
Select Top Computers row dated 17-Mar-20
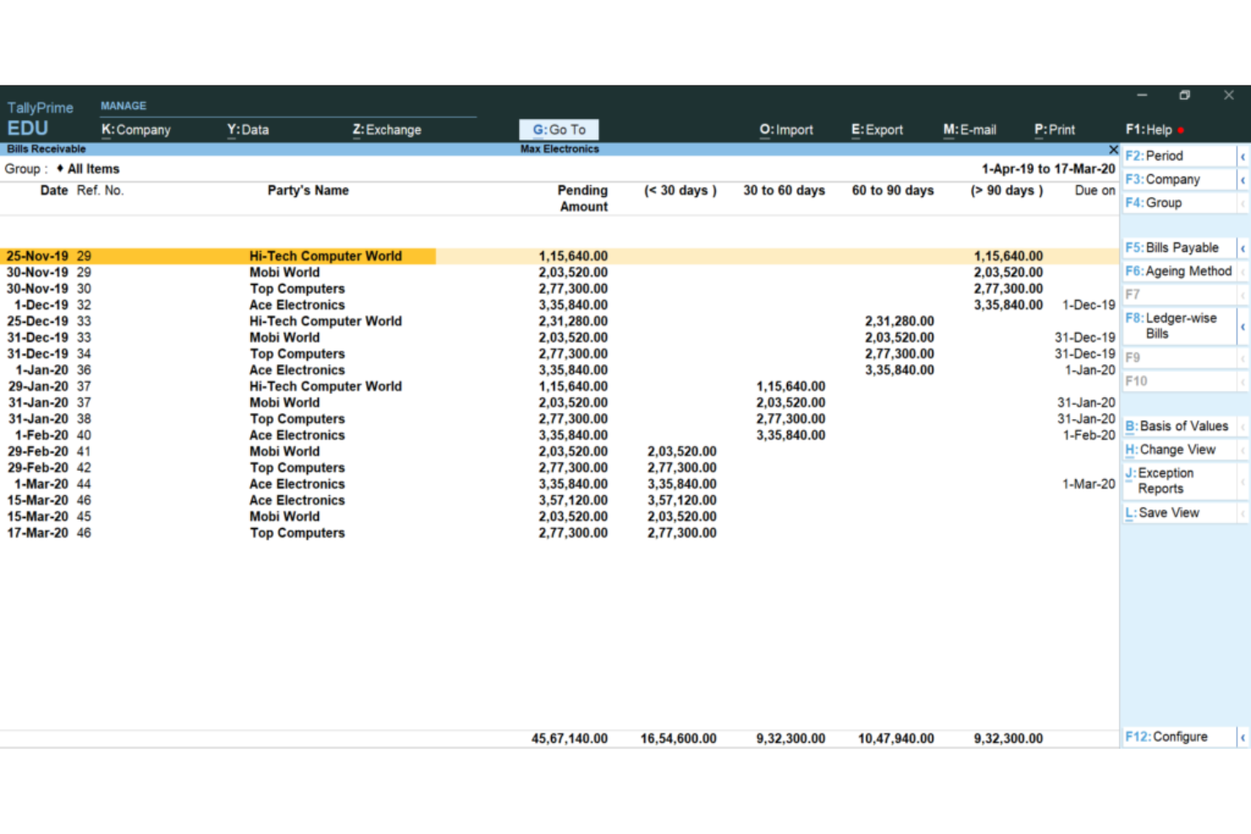[x=559, y=533]
